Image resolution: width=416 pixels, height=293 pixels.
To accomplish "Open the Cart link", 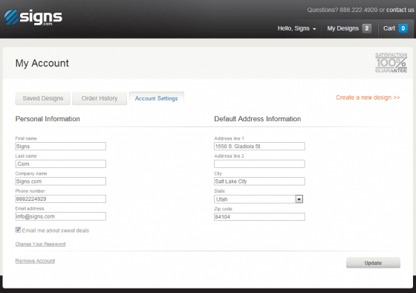I will tap(389, 28).
